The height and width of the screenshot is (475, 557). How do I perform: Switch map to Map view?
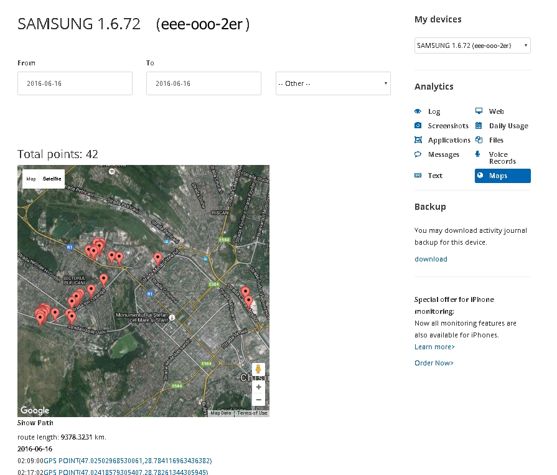point(31,179)
